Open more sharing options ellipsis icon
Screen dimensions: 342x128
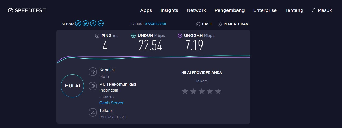click(101, 24)
